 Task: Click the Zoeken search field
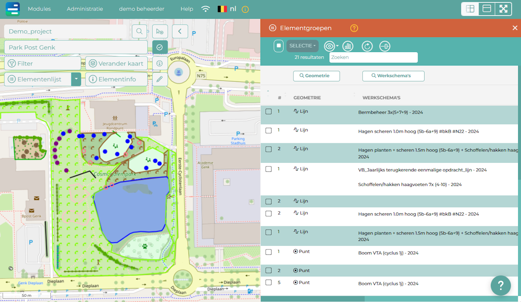(x=373, y=57)
